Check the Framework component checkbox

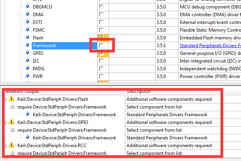click(101, 46)
